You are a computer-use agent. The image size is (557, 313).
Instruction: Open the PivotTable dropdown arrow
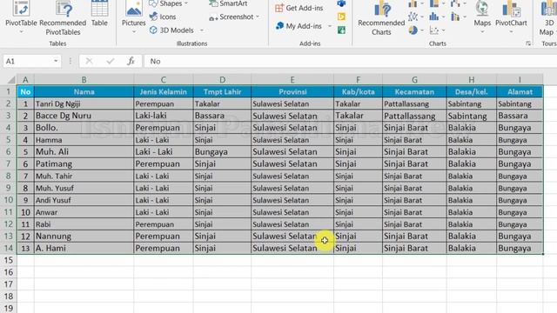(x=21, y=32)
